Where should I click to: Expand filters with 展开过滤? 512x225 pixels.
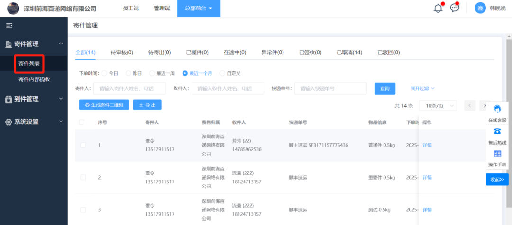pos(422,88)
